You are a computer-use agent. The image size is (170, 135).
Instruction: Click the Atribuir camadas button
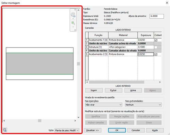pos(96,122)
